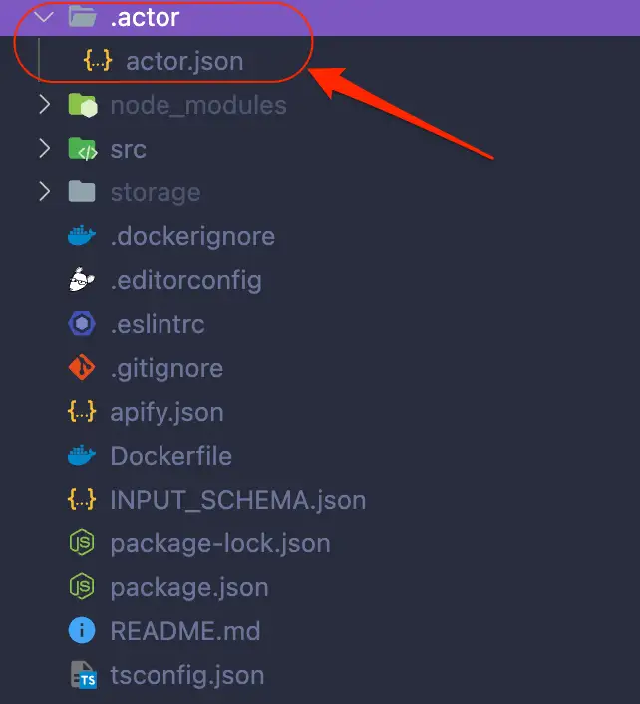Image resolution: width=640 pixels, height=704 pixels.
Task: Click the Docker whale icon beside .dockerignore
Action: (81, 236)
